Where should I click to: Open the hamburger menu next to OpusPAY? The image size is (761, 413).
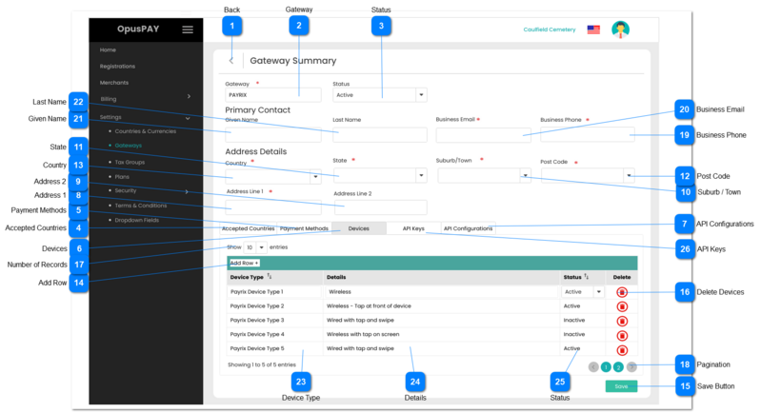tap(188, 29)
